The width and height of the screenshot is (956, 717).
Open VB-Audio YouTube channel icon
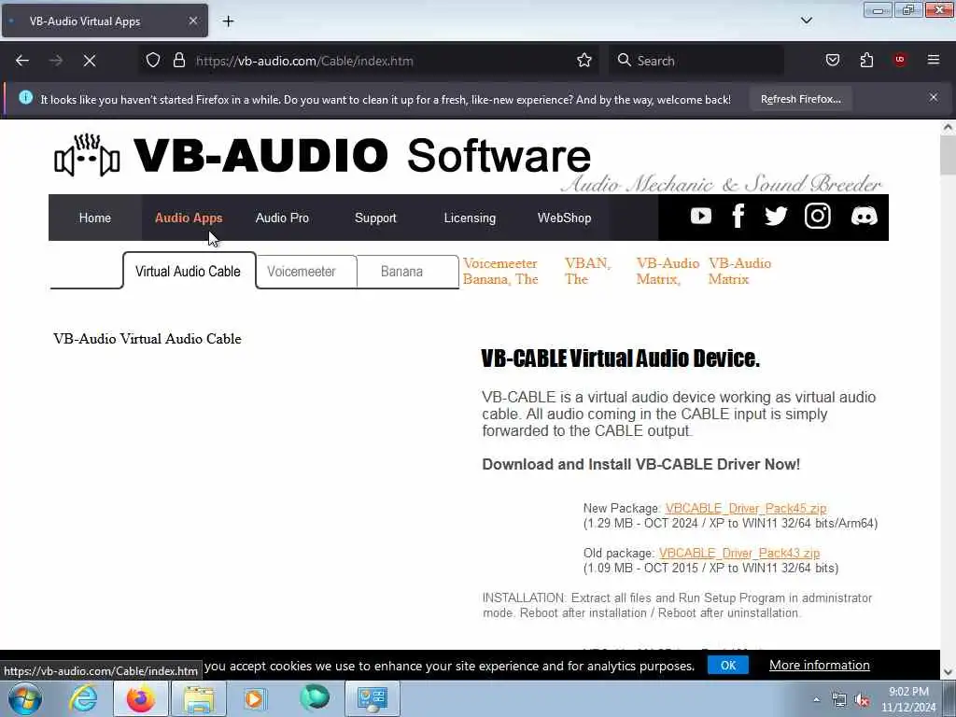coord(700,216)
